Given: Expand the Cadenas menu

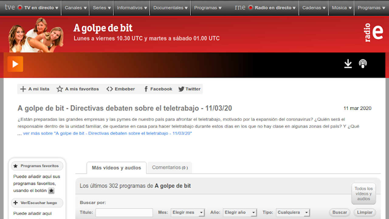Looking at the screenshot, I should [314, 8].
